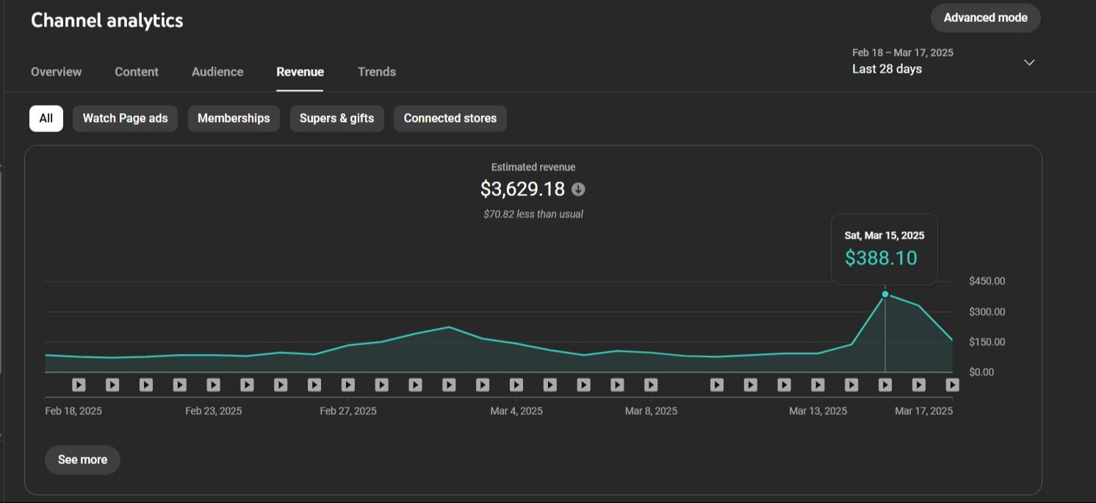Click the highlighted Mar 15 data point
Viewport: 1096px width, 503px height.
click(x=885, y=294)
